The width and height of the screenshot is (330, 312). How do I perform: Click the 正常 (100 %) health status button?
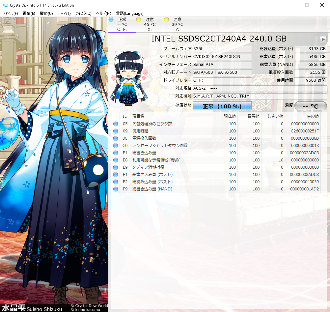[222, 106]
